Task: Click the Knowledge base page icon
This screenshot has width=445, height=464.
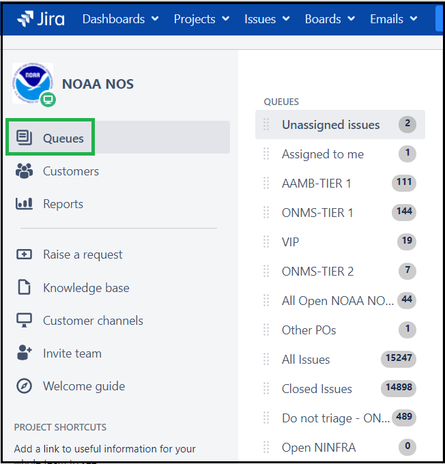Action: [24, 287]
